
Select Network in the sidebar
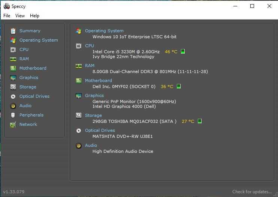click(28, 124)
